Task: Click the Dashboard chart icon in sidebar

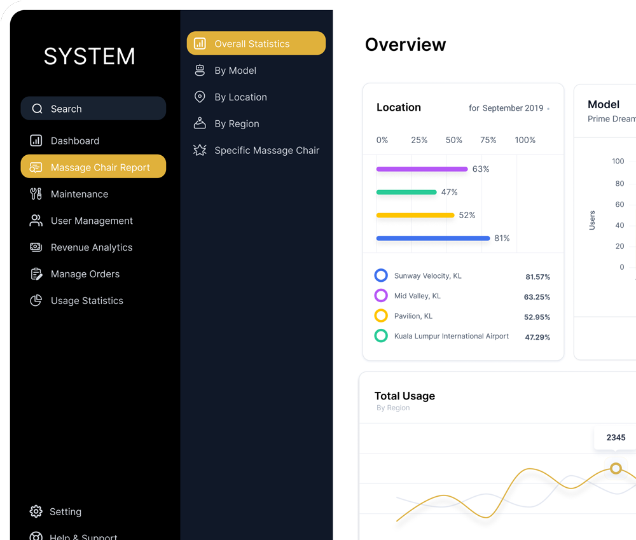Action: pos(36,141)
